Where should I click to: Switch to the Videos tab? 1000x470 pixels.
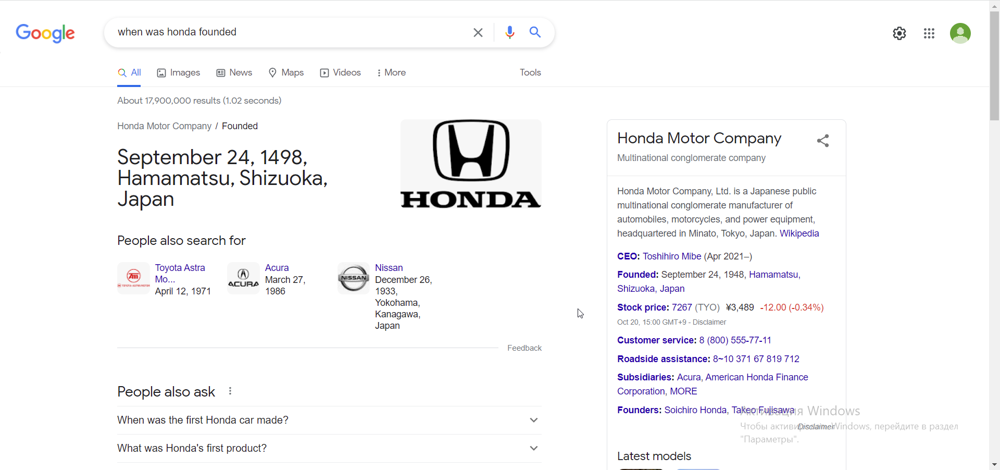pyautogui.click(x=340, y=73)
